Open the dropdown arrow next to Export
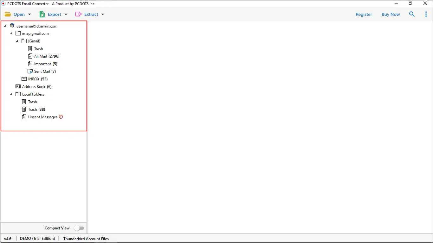Image resolution: width=433 pixels, height=243 pixels. pyautogui.click(x=66, y=15)
